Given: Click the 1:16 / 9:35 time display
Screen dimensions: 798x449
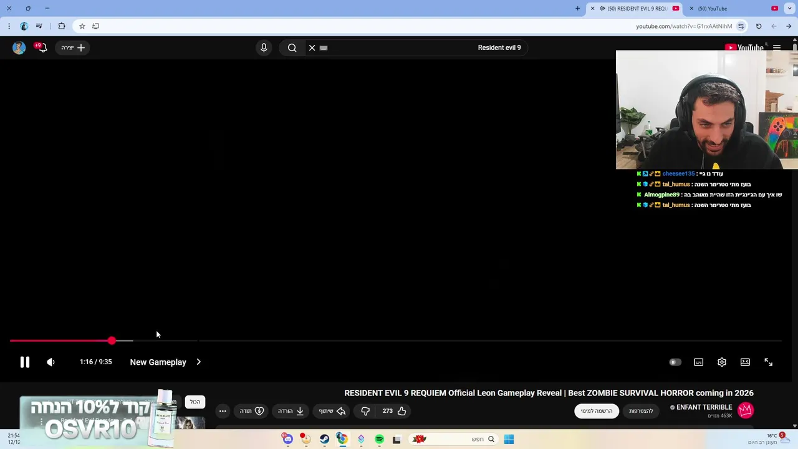Looking at the screenshot, I should coord(95,362).
